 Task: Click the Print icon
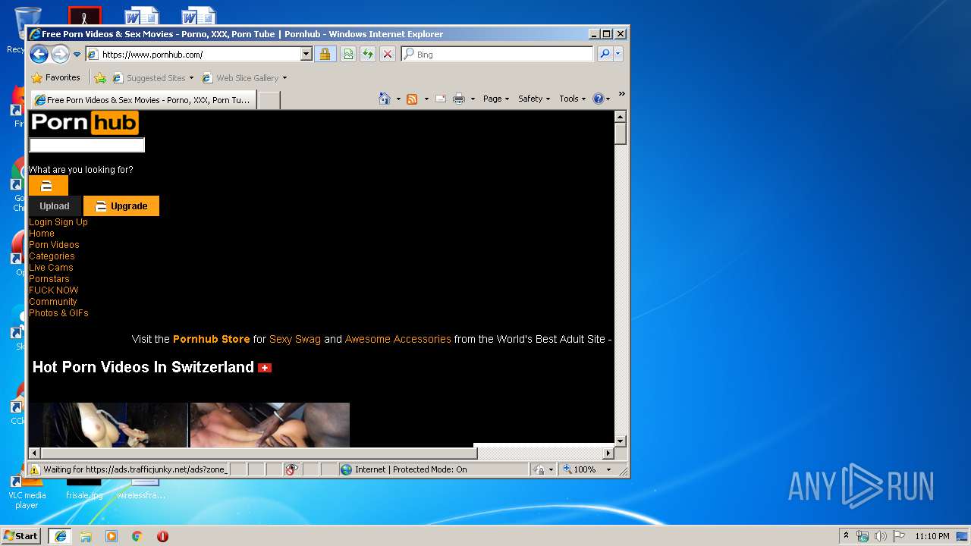[x=459, y=99]
